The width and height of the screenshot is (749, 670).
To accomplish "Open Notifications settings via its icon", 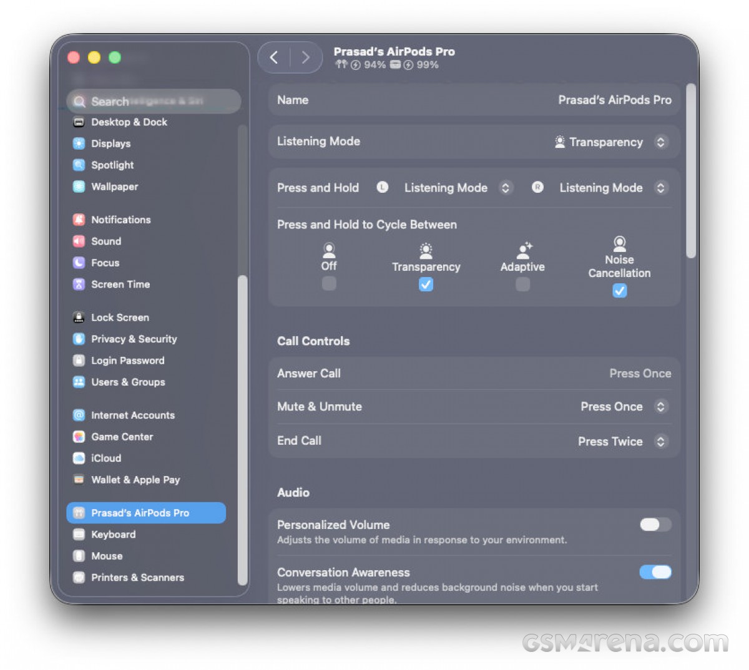I will pos(79,219).
